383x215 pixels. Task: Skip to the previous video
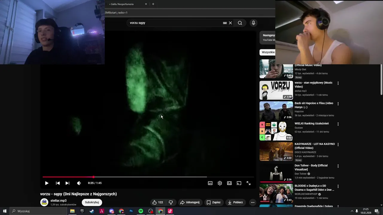tap(58, 183)
